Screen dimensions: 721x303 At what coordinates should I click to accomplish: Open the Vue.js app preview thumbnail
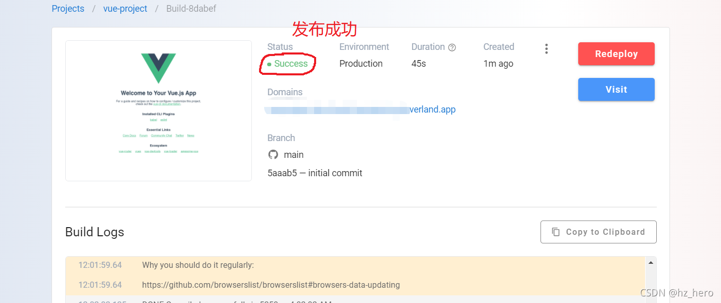click(x=159, y=111)
